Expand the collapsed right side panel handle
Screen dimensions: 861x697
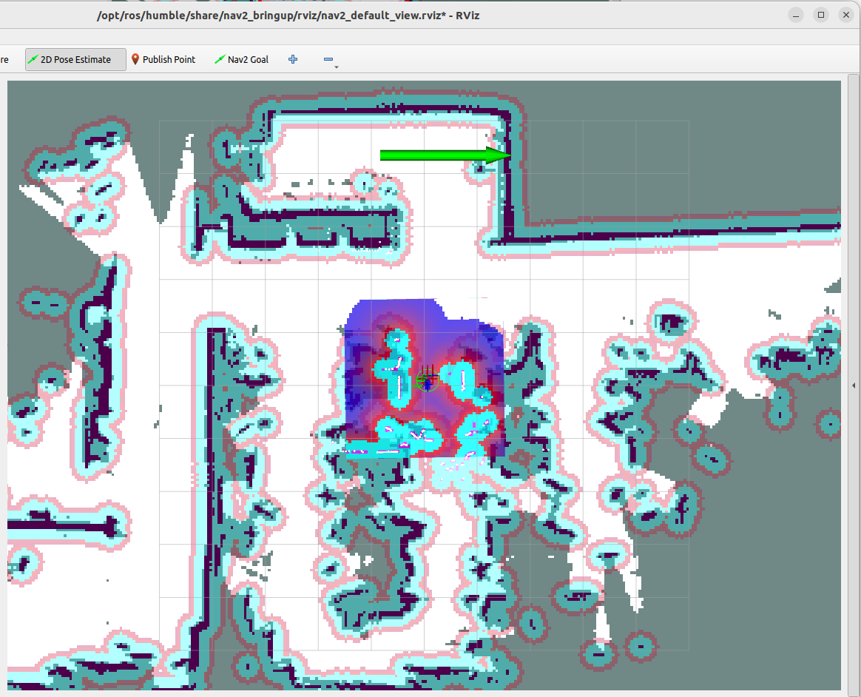click(855, 385)
